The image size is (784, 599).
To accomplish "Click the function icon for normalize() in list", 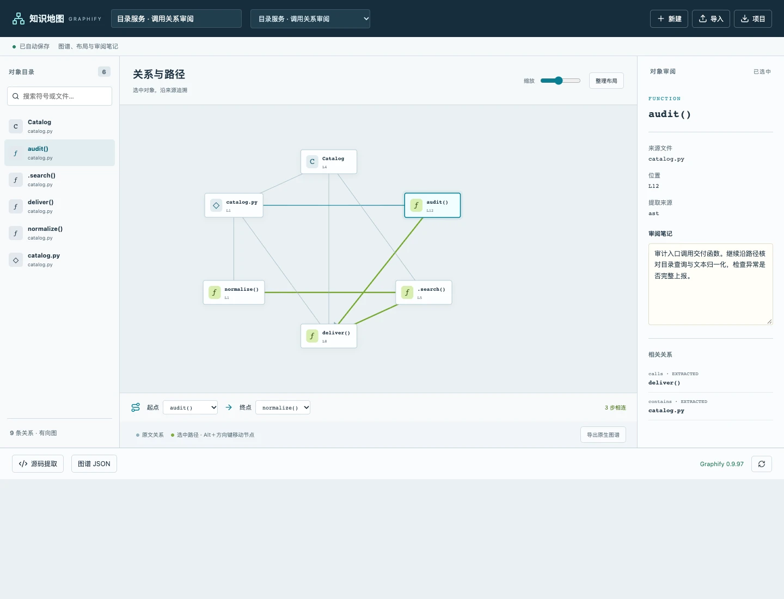I will (16, 233).
